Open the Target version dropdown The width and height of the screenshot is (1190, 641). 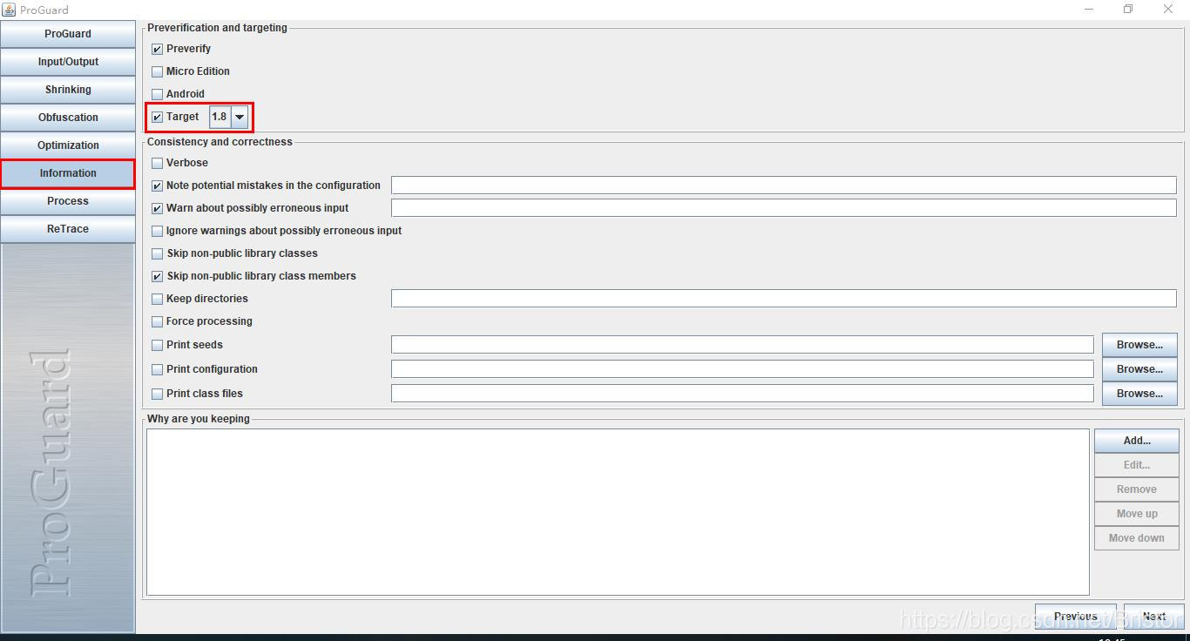240,117
